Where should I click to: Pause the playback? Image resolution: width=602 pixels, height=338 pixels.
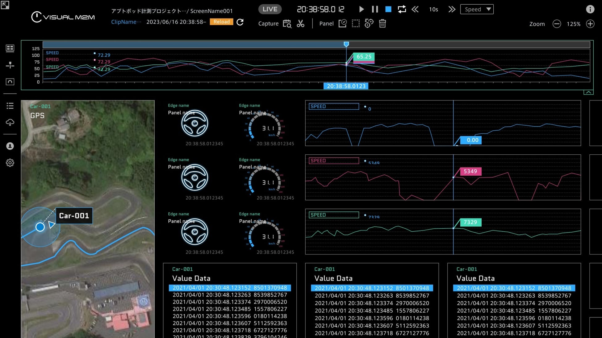(375, 9)
